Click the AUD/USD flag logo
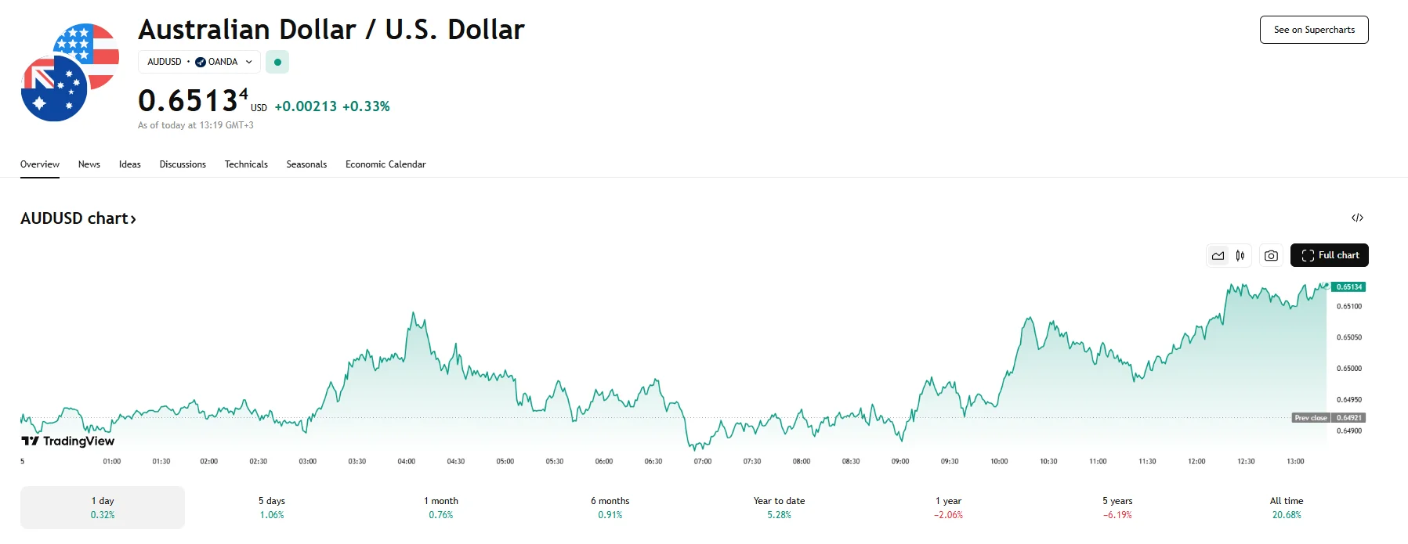 tap(70, 73)
